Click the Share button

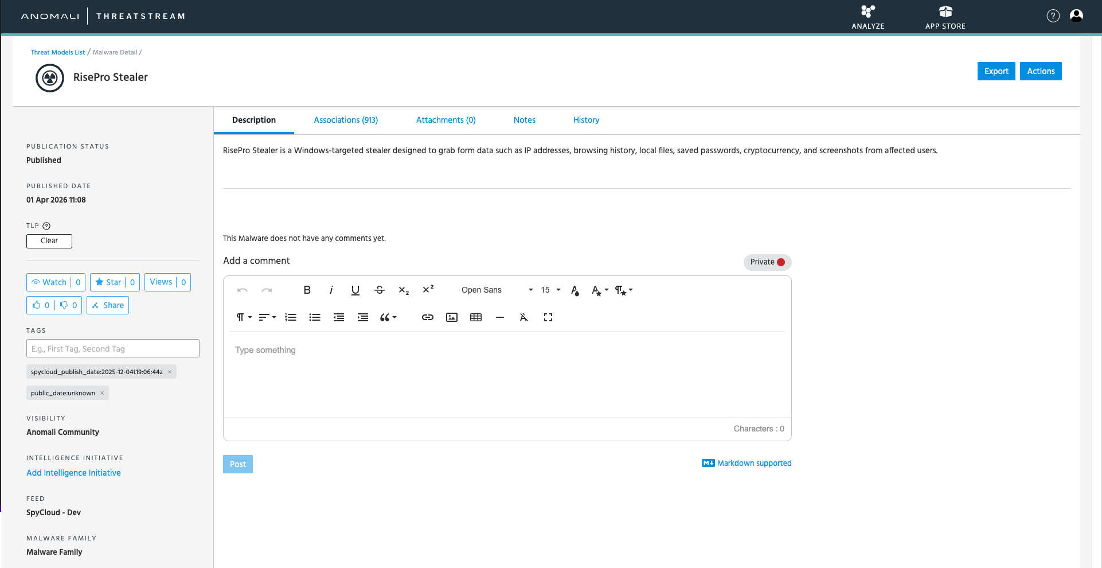point(108,305)
